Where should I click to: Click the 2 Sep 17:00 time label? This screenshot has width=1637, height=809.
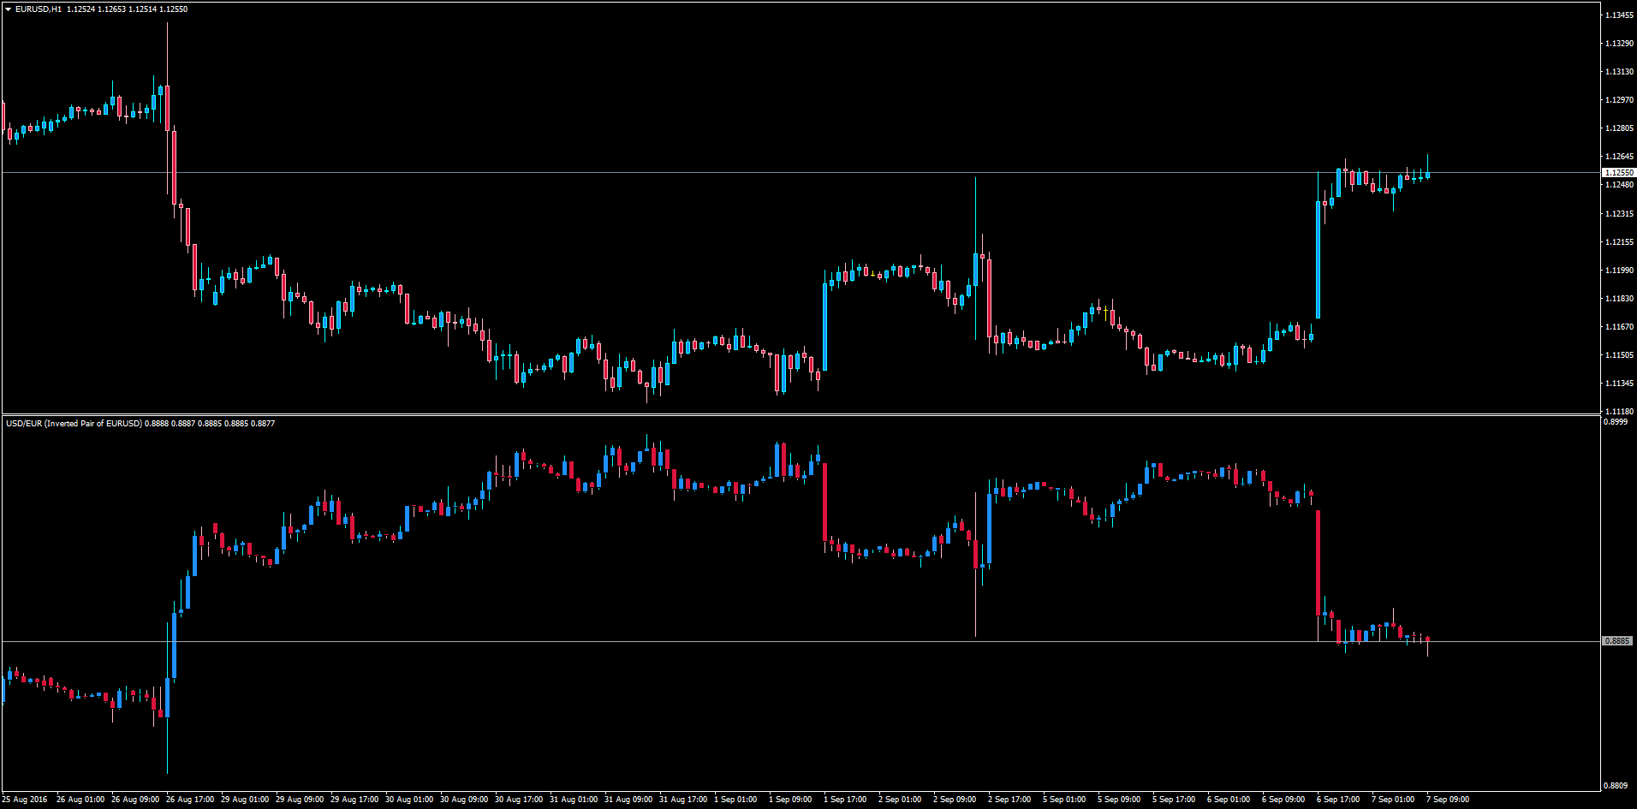tap(1010, 800)
